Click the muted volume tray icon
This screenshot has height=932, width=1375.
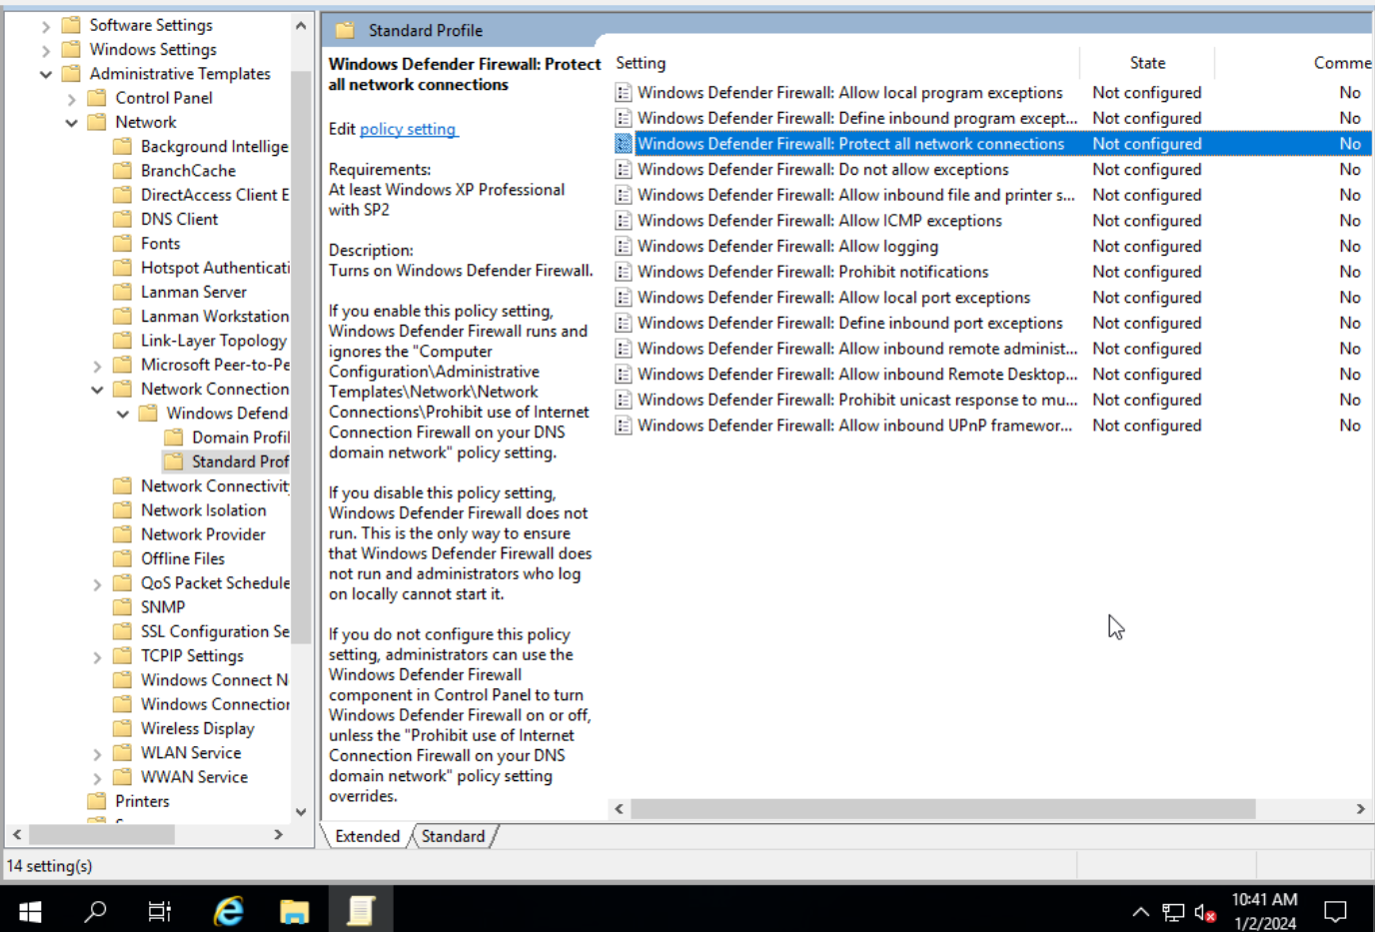[x=1205, y=912]
